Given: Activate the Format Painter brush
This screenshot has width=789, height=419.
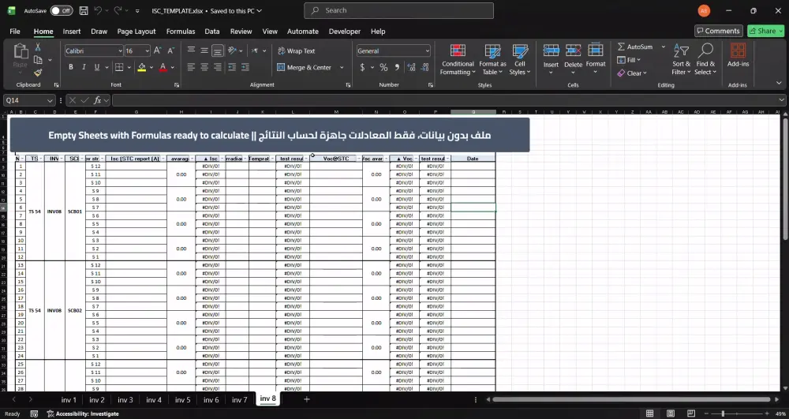Looking at the screenshot, I should point(38,73).
